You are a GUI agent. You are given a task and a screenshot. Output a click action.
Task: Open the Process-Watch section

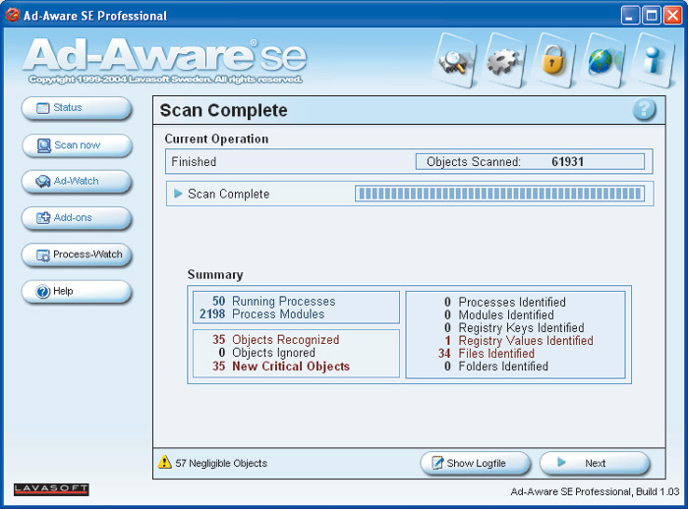(77, 254)
